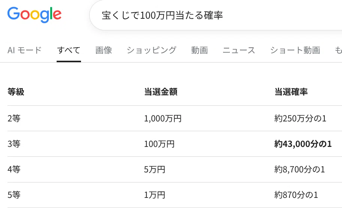Click the 約8,700分の1 probability cell
This screenshot has width=342, height=208.
point(300,169)
